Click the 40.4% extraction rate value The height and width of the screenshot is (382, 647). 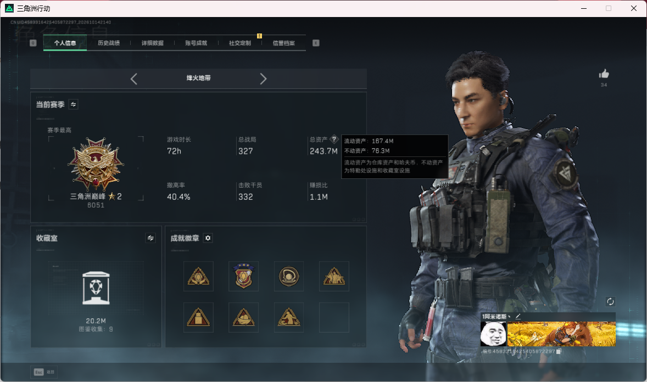pyautogui.click(x=179, y=197)
